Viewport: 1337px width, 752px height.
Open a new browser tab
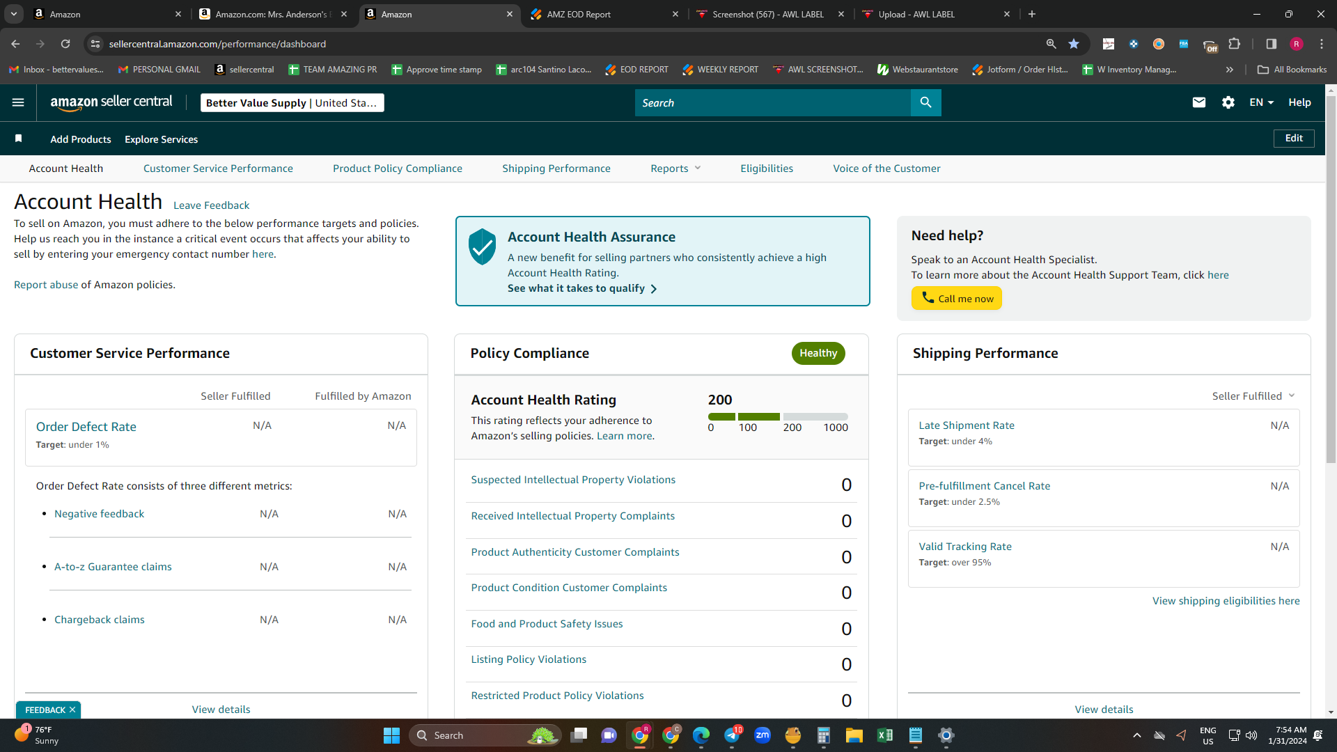click(1032, 14)
